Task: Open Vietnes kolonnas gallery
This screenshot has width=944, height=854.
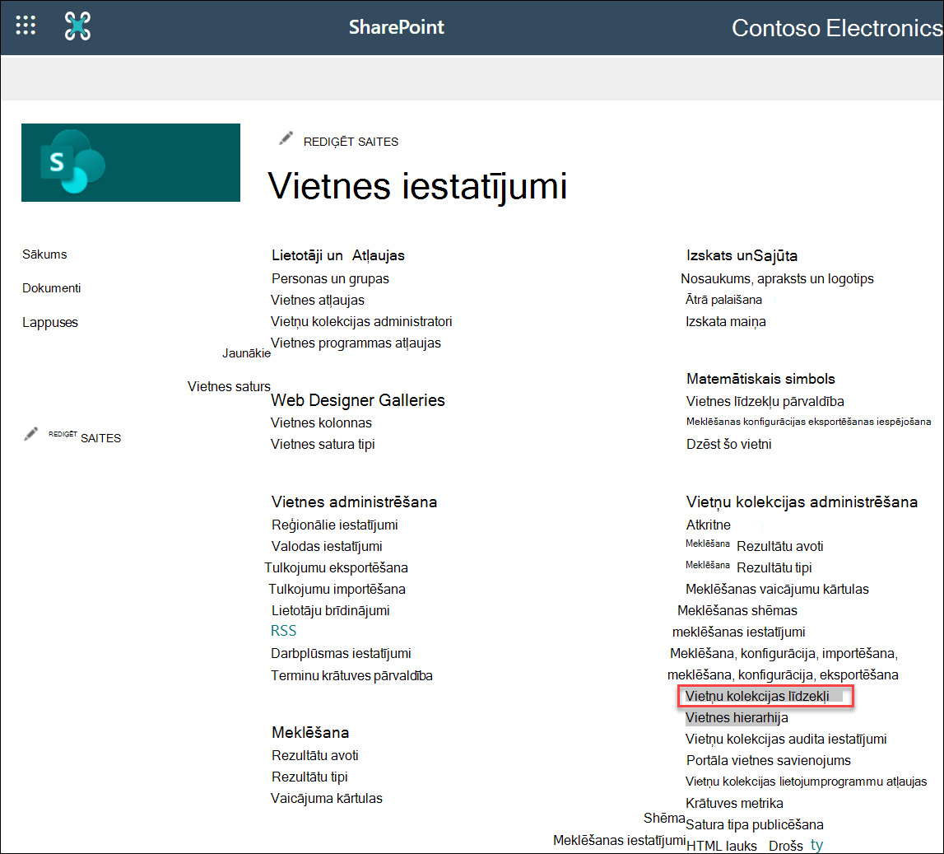Action: click(x=321, y=422)
